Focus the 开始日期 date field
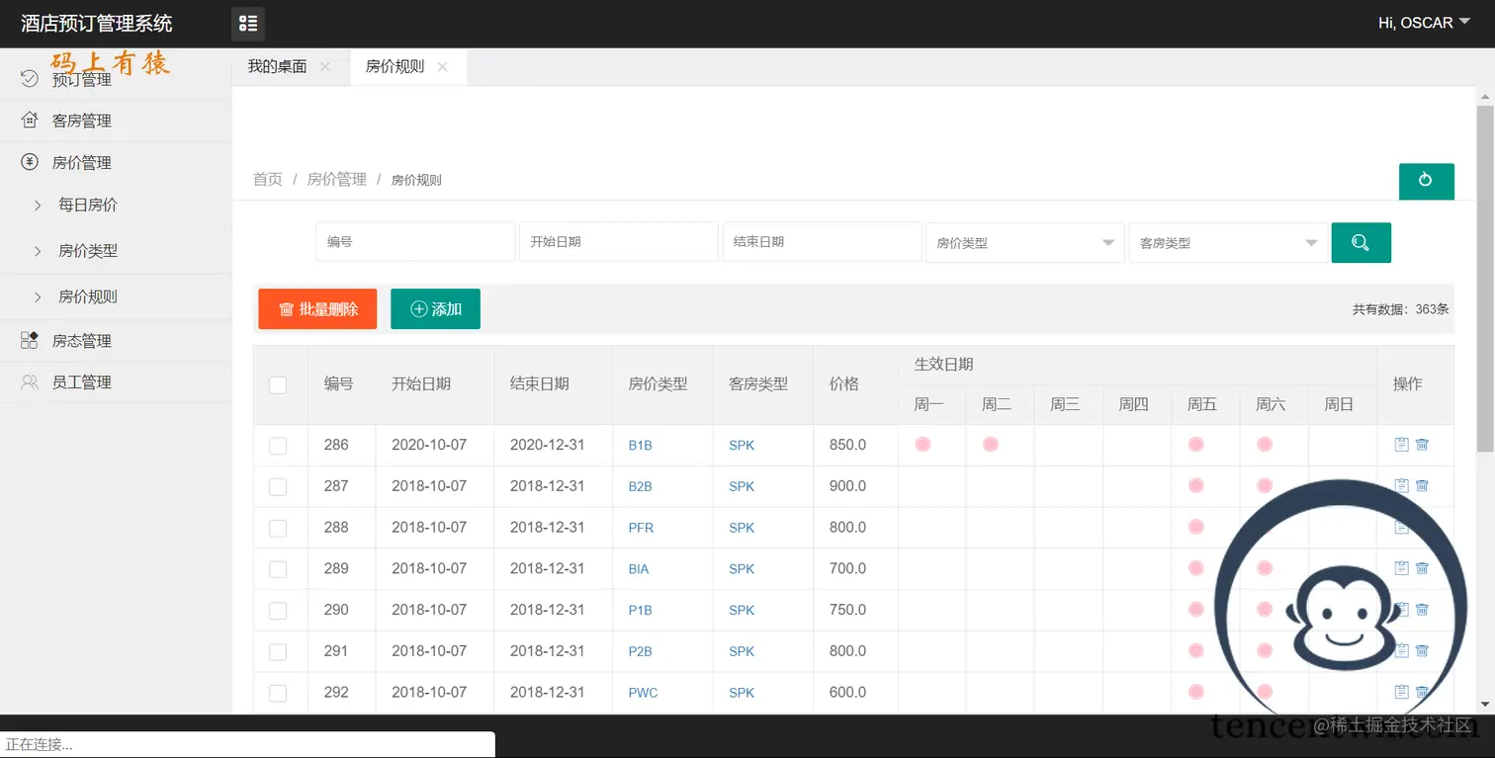This screenshot has height=758, width=1495. pos(619,241)
